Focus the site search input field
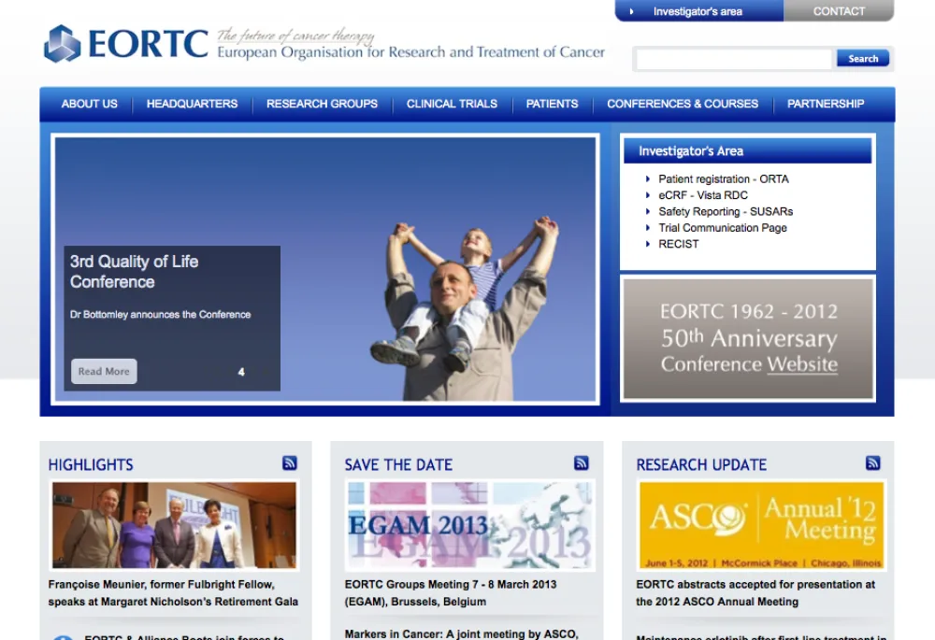The height and width of the screenshot is (640, 935). click(733, 59)
